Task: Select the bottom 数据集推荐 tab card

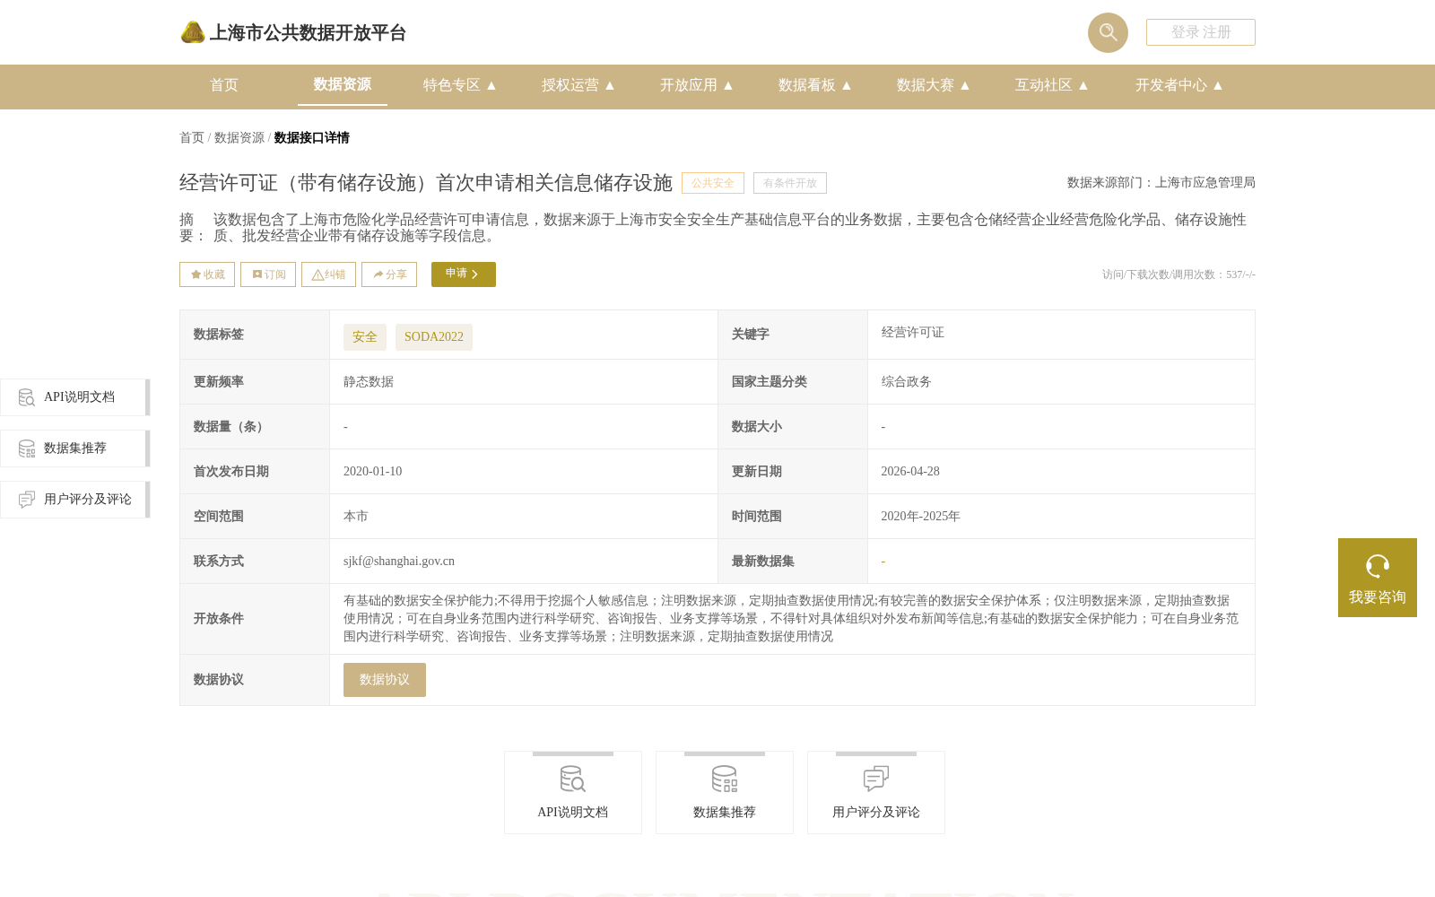Action: pos(725,793)
